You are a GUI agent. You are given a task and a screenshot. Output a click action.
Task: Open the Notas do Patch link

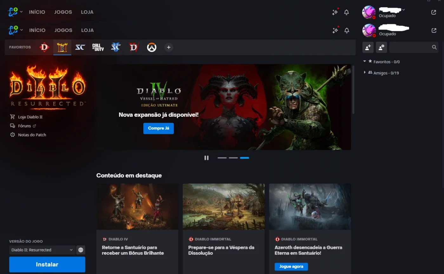[32, 135]
